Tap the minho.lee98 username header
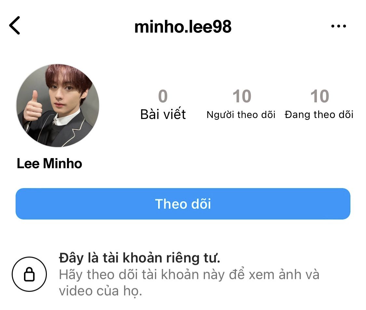366x310 pixels. [183, 27]
